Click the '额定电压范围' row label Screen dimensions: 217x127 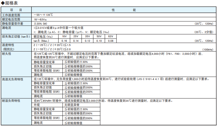point(11,19)
